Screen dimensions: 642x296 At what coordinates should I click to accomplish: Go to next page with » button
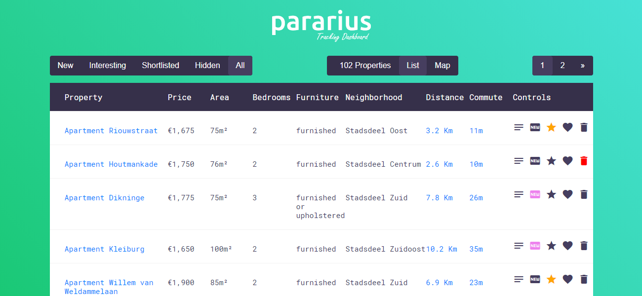[583, 66]
